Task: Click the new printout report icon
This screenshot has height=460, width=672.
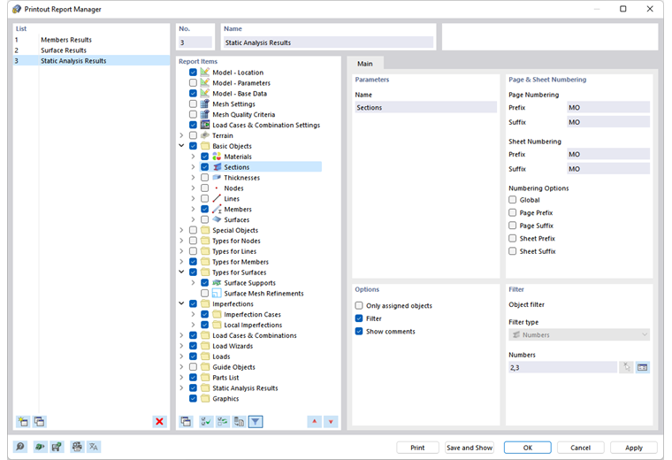Action: [x=23, y=421]
